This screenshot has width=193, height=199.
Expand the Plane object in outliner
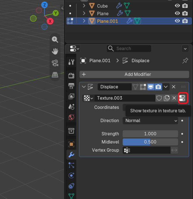[84, 13]
